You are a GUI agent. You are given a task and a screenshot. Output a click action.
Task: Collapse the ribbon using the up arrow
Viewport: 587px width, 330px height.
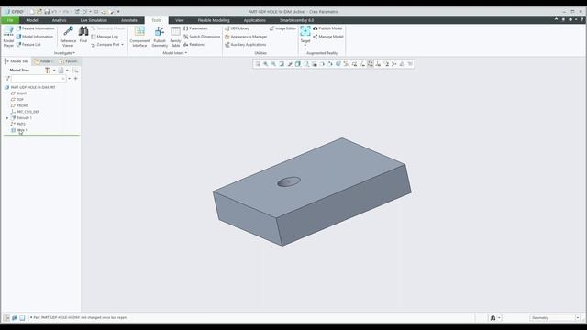tap(556, 19)
